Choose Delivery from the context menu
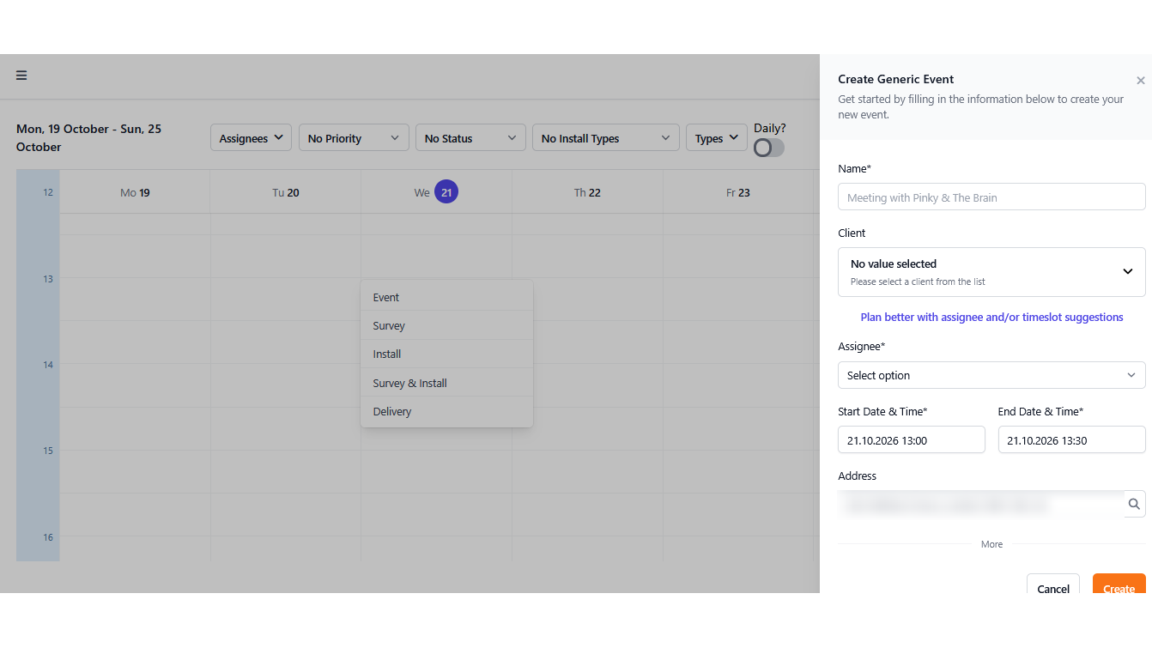The image size is (1152, 648). 446,411
